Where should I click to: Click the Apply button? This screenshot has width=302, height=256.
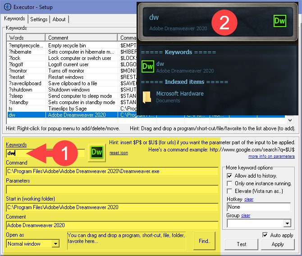(x=278, y=244)
